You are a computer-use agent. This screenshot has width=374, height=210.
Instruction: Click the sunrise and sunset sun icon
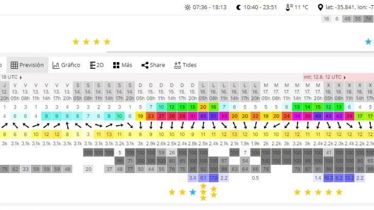pos(188,8)
